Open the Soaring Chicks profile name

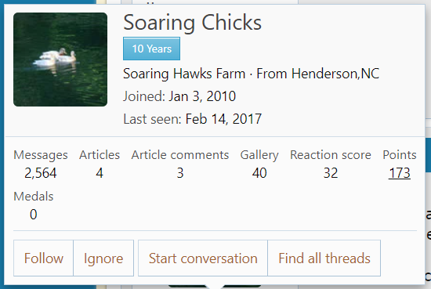point(193,23)
